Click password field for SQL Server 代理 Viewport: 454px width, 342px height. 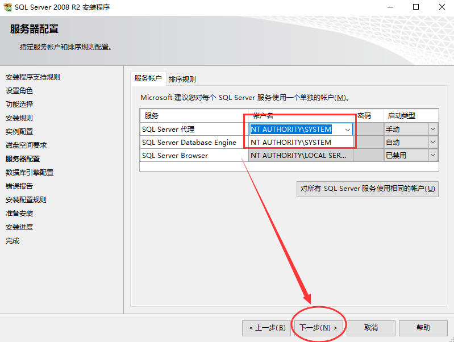pos(368,129)
